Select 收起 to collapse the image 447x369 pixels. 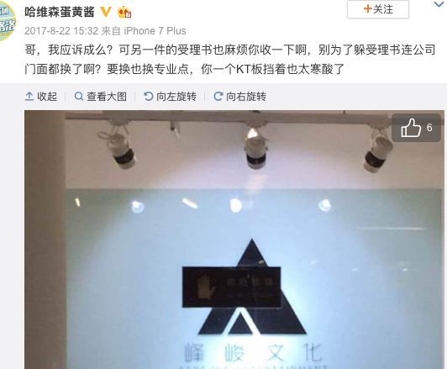41,97
